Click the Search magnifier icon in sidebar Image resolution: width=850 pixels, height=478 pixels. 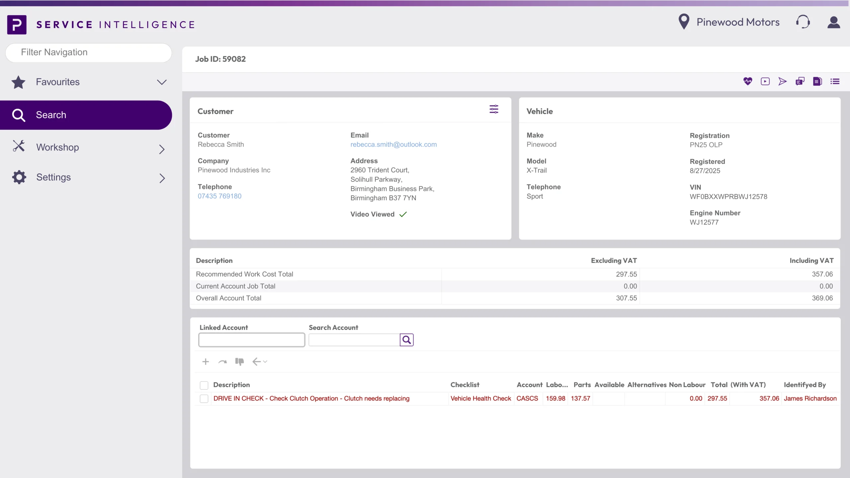tap(19, 115)
